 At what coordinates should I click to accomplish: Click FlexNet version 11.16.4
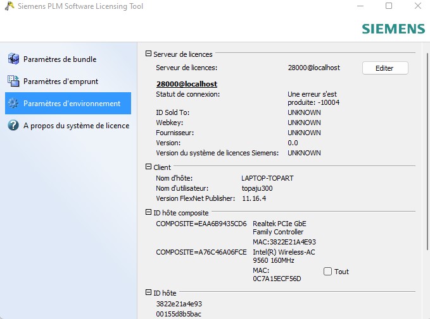coord(254,198)
